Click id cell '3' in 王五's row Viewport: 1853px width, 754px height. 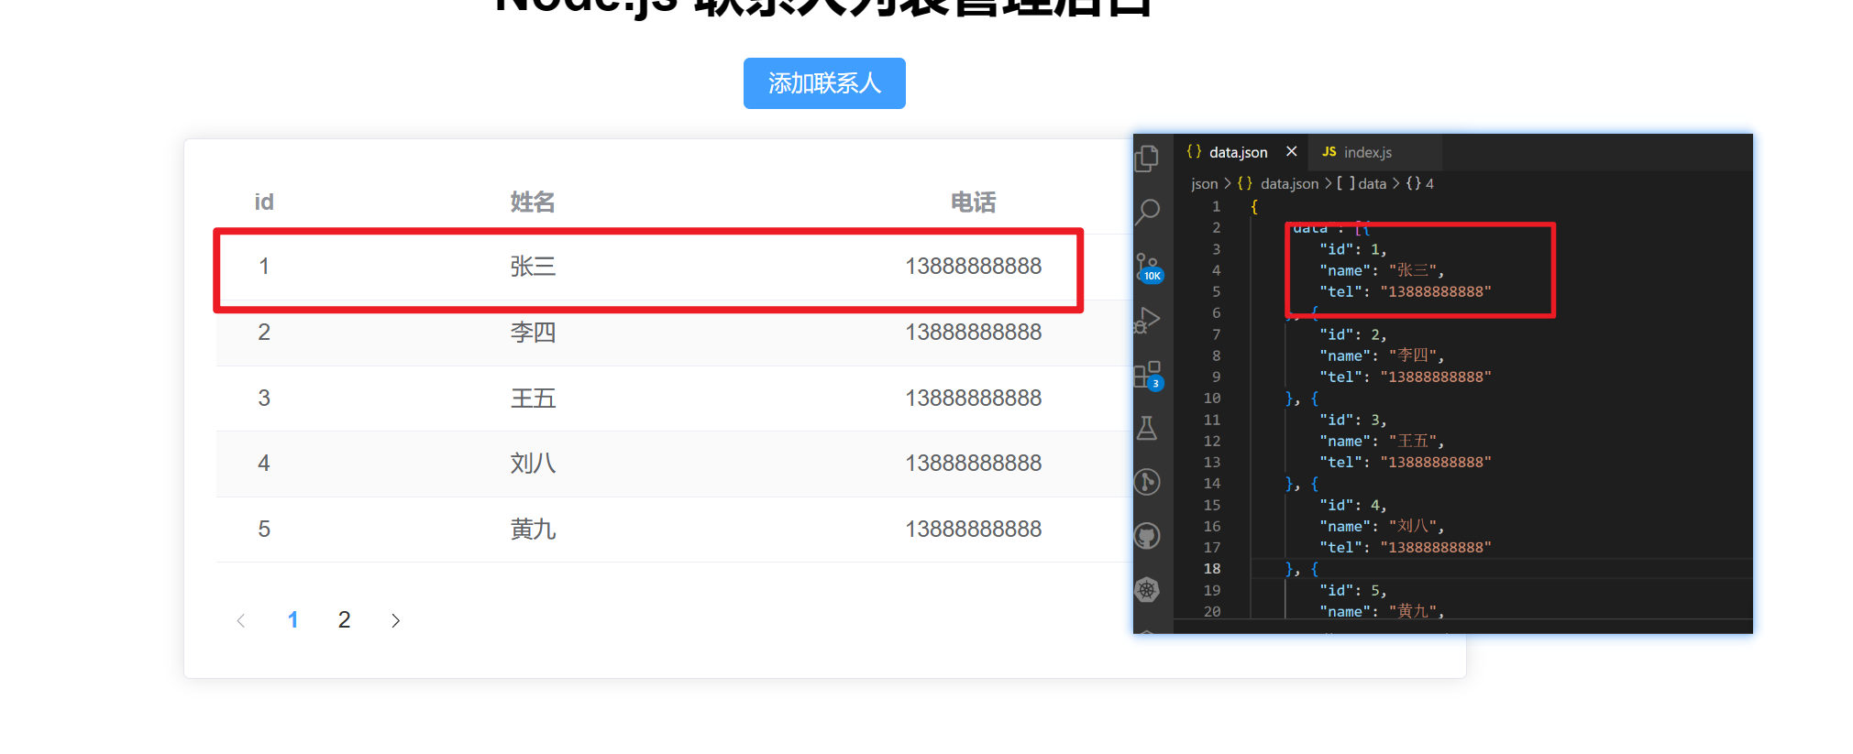(x=264, y=398)
